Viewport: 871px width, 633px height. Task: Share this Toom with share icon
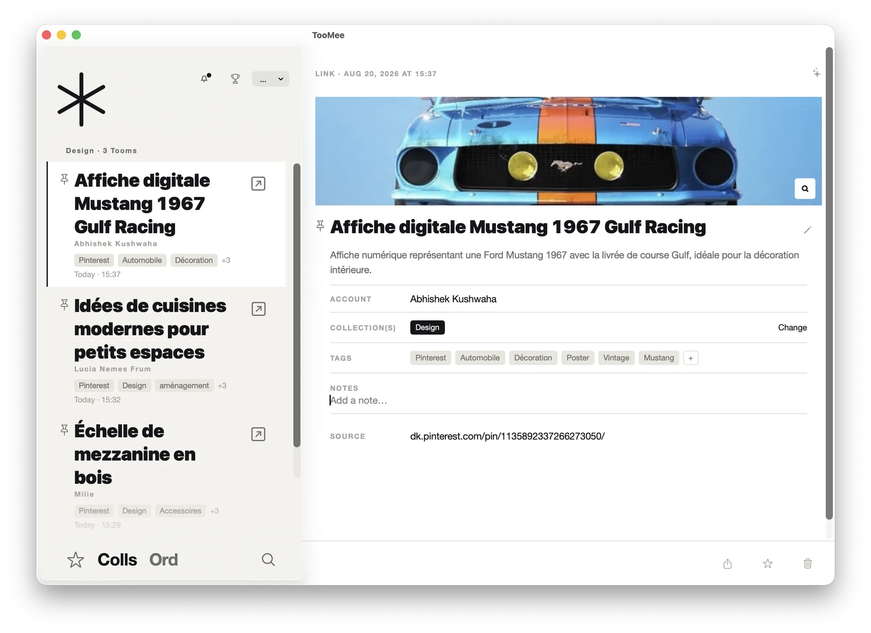click(727, 564)
